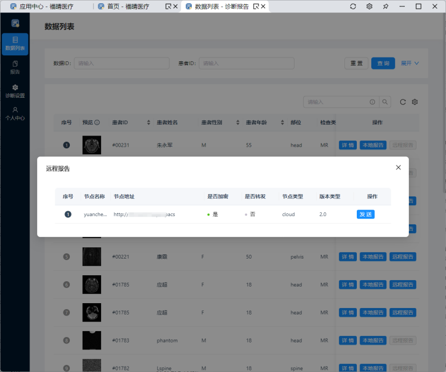Reload the table with the refresh icon

coord(402,102)
